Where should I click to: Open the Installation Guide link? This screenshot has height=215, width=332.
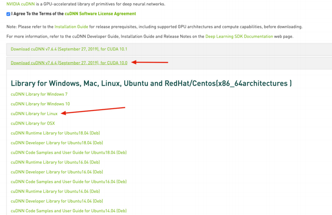[71, 27]
